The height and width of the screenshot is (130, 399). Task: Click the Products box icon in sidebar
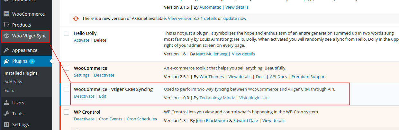point(6,25)
